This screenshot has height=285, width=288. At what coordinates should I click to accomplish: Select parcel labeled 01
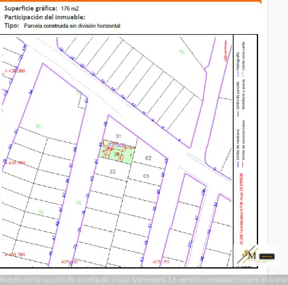pos(119,136)
